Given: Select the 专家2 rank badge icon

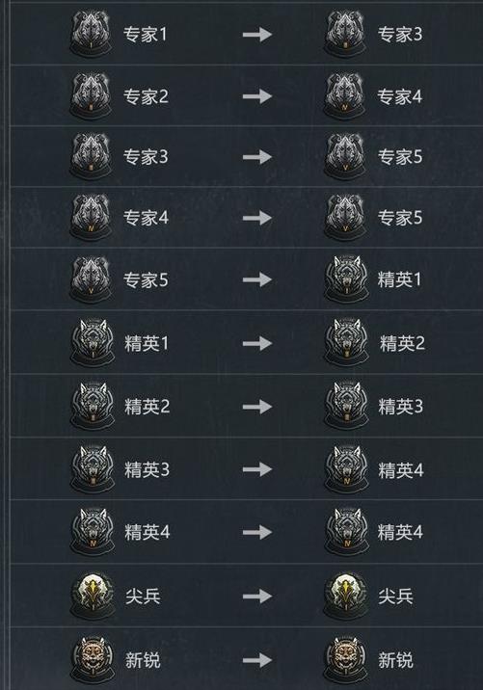Looking at the screenshot, I should [x=92, y=96].
